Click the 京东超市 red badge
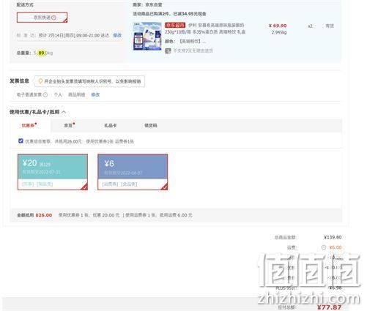This screenshot has height=311, width=367. pyautogui.click(x=175, y=25)
